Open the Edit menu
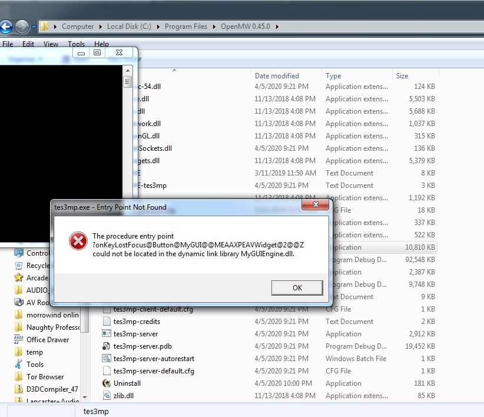 point(28,44)
